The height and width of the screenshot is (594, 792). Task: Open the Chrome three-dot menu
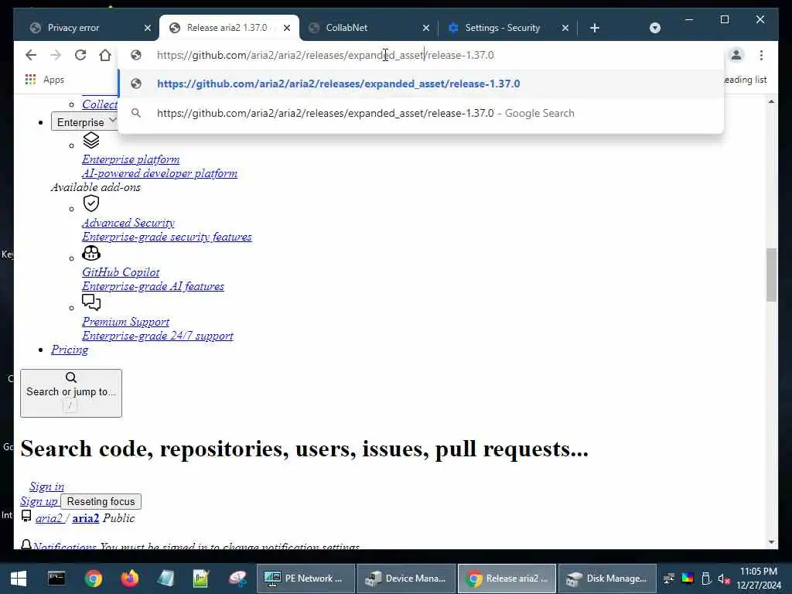click(761, 55)
